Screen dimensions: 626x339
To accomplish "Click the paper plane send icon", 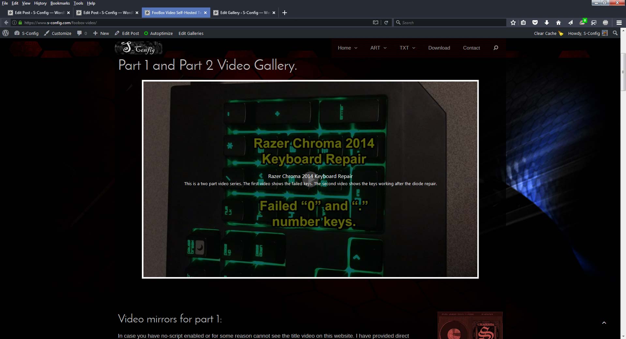I will [570, 22].
